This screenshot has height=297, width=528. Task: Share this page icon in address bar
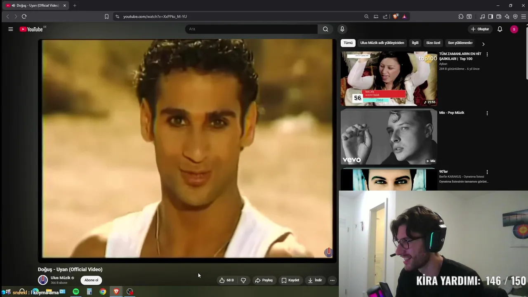[x=385, y=16]
